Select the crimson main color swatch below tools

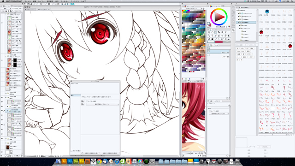[x=219, y=42]
